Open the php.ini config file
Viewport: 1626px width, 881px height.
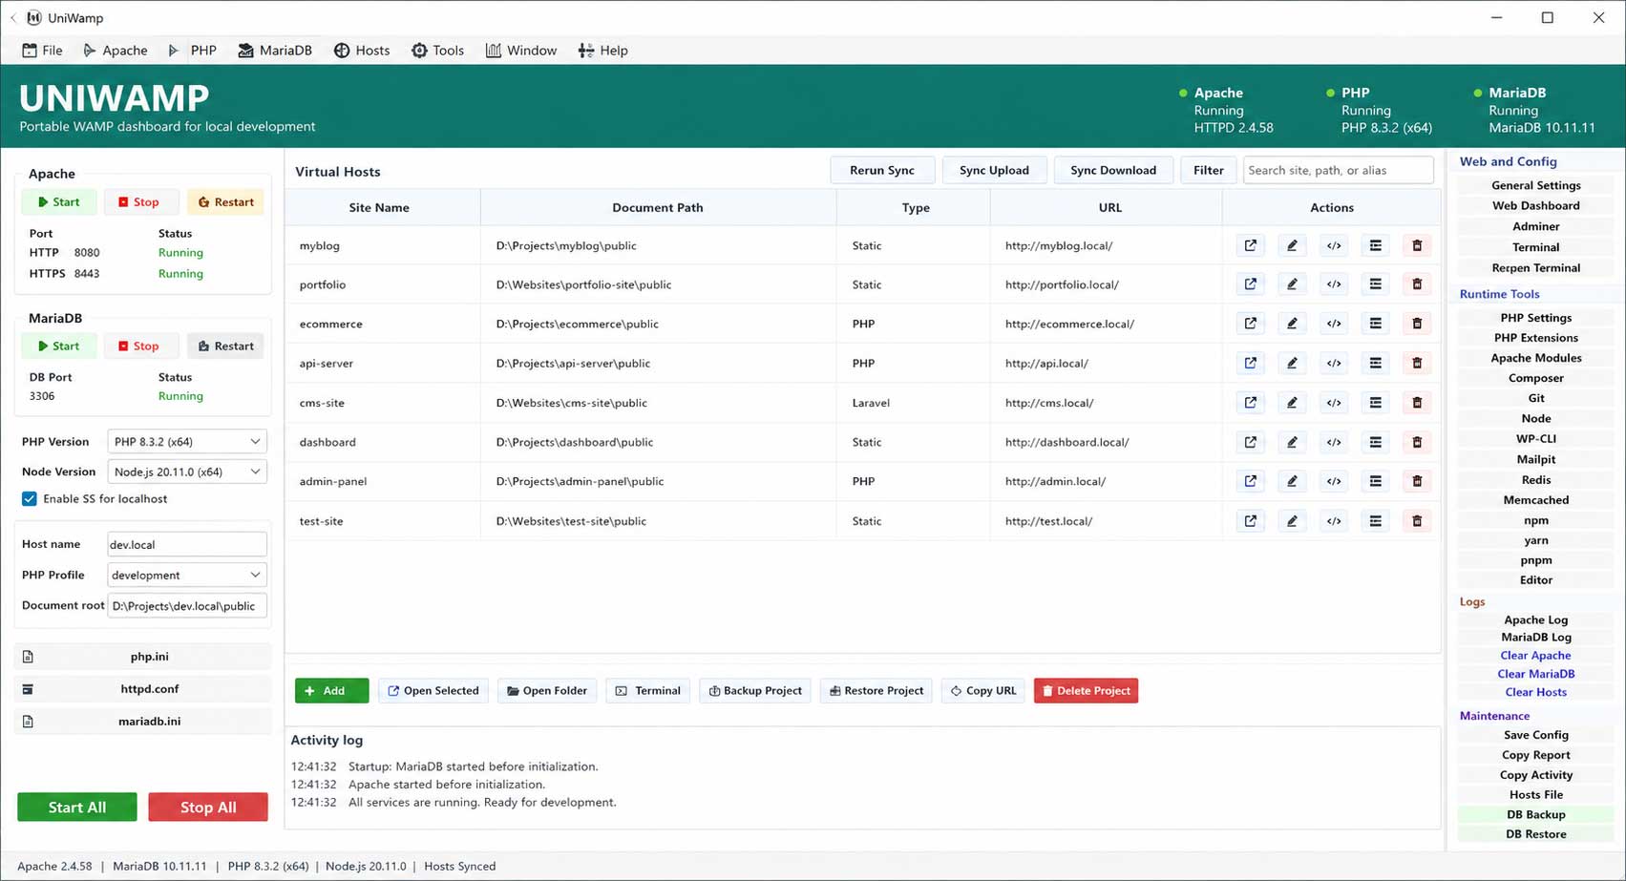[x=143, y=657]
